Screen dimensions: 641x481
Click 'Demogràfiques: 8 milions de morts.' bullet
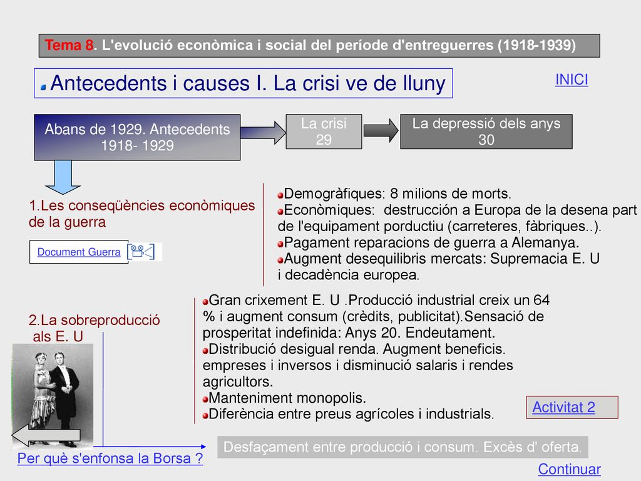pos(394,193)
